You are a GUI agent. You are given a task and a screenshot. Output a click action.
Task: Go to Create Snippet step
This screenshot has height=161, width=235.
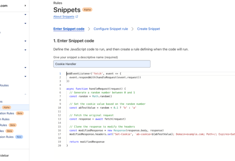point(148,29)
